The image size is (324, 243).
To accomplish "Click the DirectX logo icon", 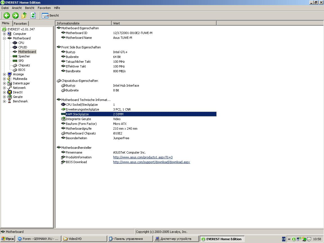I will point(10,92).
